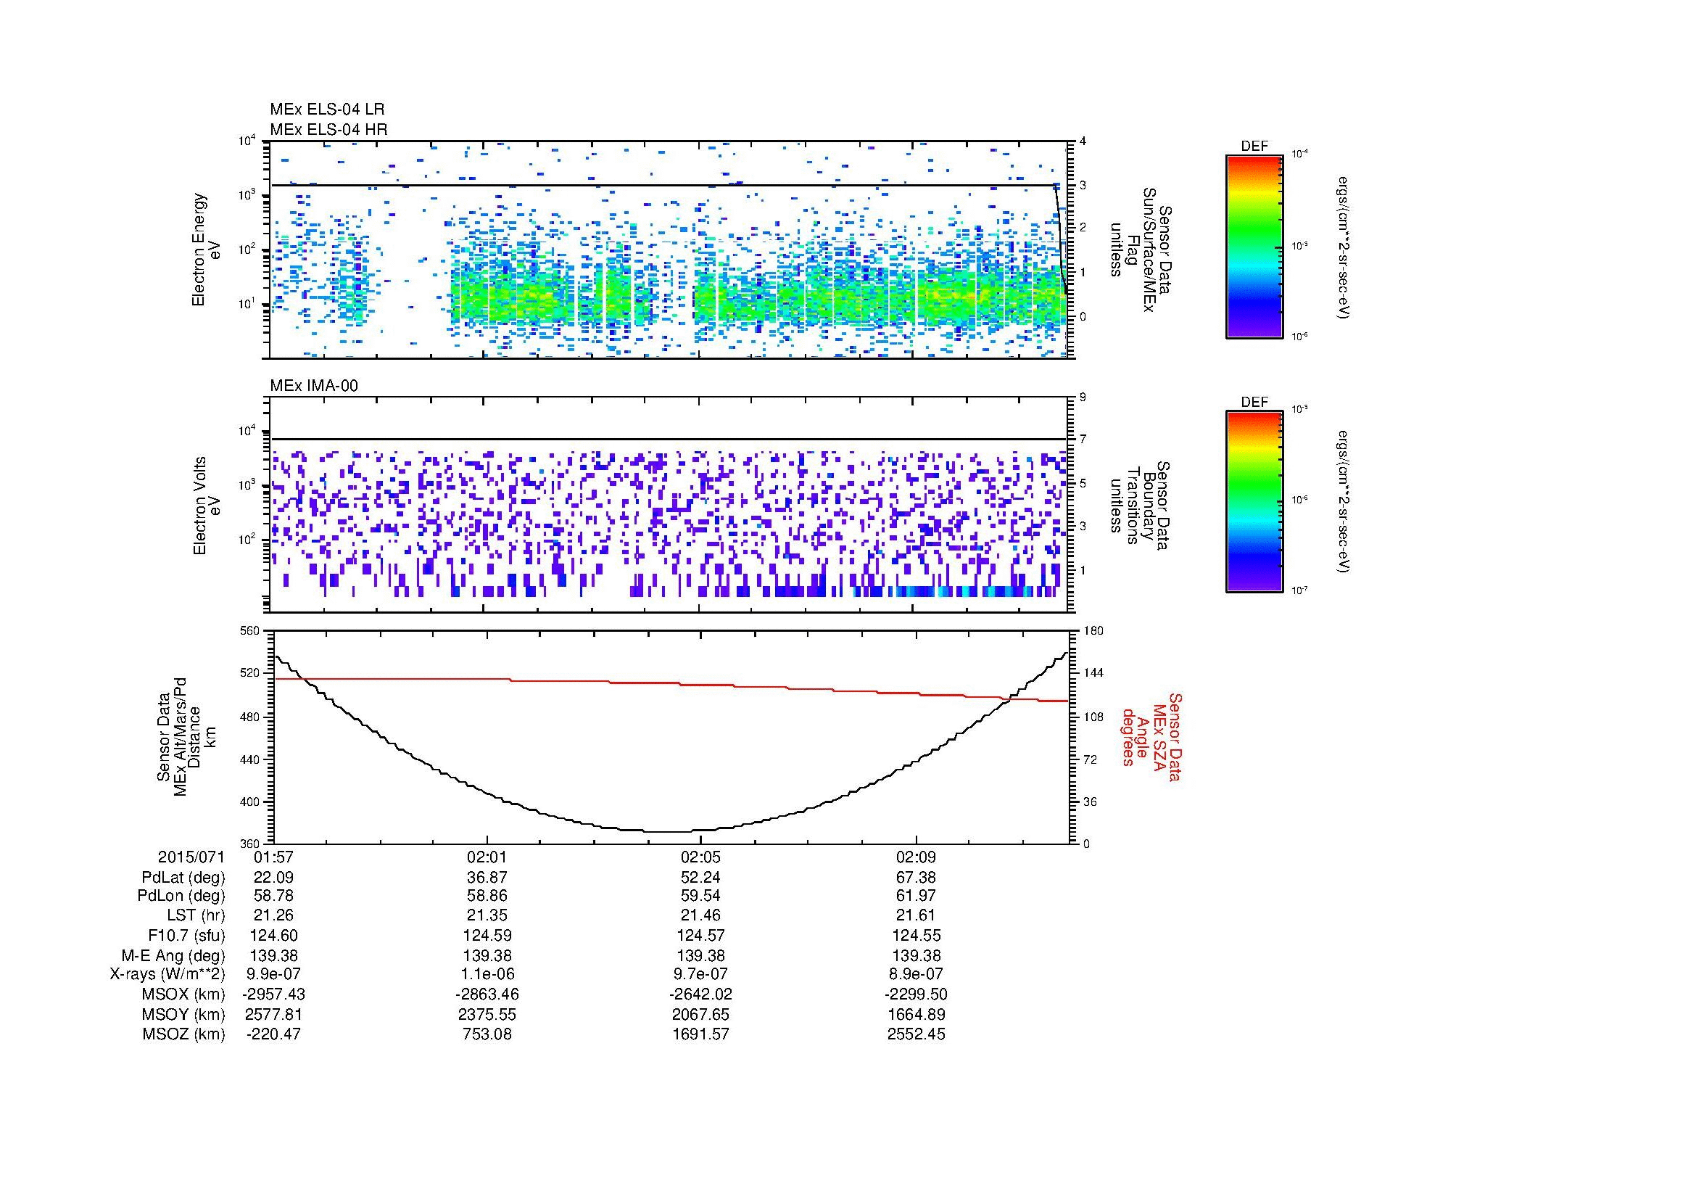1696x1199 pixels.
Task: Select the 02:09 time tick label
Action: 916,857
